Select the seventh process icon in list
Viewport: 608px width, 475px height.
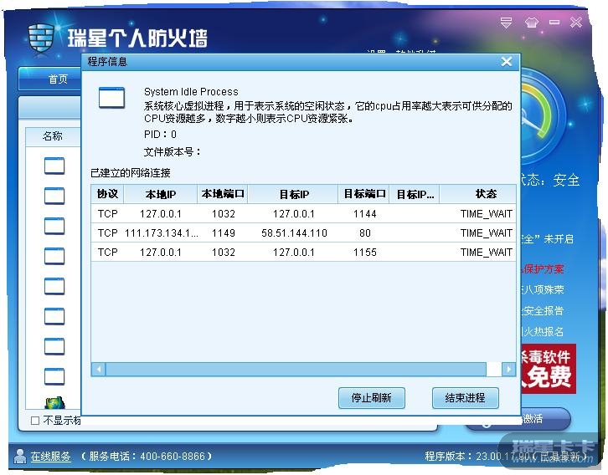pyautogui.click(x=54, y=347)
